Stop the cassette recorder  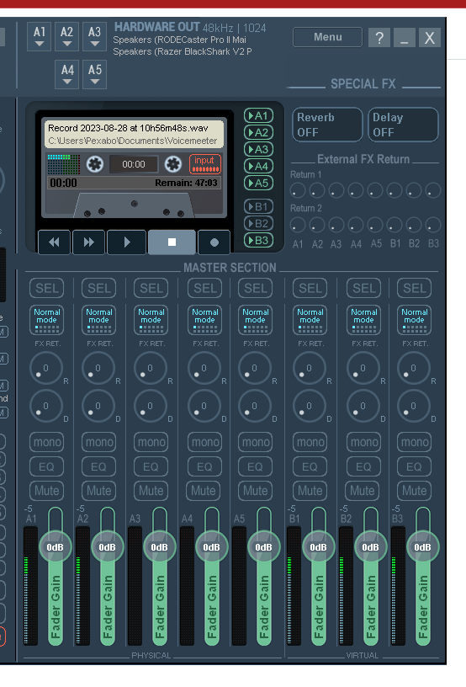172,242
